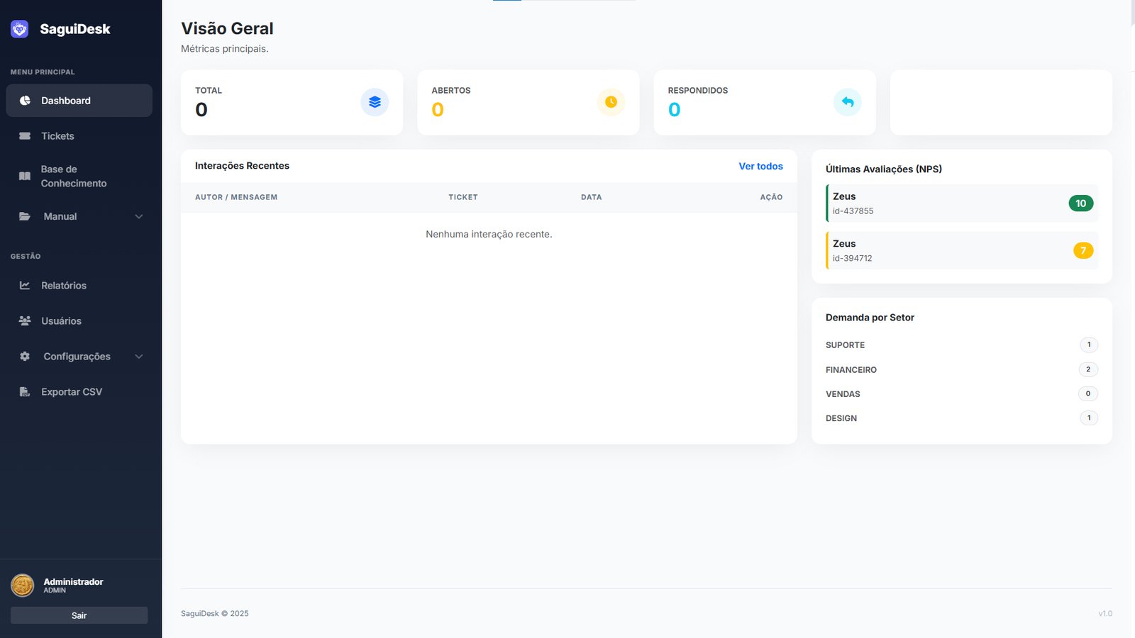This screenshot has width=1135, height=638.
Task: Click the Total stacked layers icon
Action: point(375,102)
